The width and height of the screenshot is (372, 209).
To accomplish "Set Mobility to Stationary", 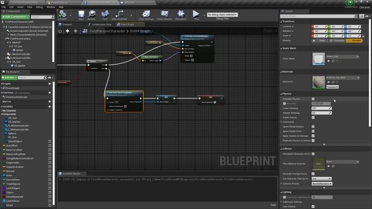I will pyautogui.click(x=337, y=41).
